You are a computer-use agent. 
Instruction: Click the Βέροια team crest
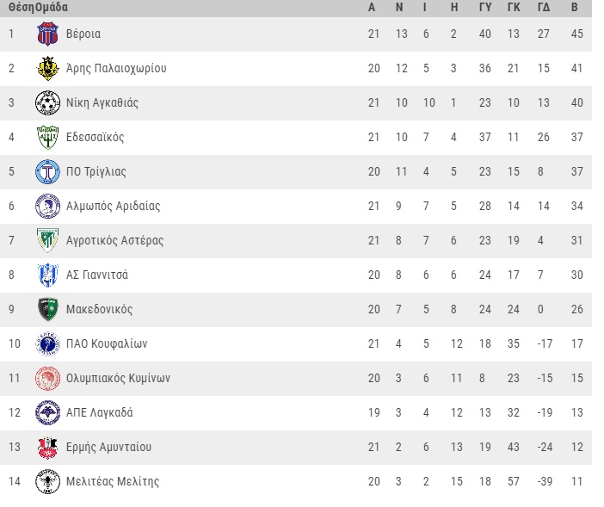pos(48,34)
